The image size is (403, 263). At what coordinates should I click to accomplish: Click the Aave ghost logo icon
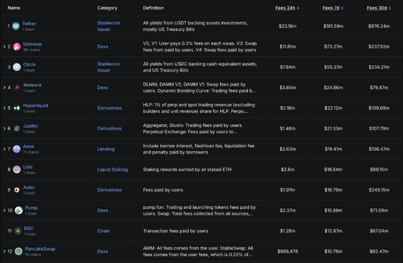pyautogui.click(x=17, y=149)
